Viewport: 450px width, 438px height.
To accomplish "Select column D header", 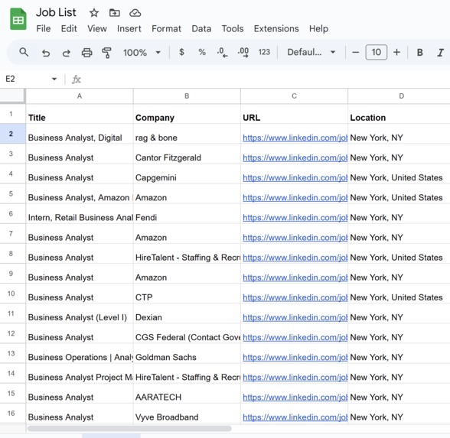I will click(399, 96).
